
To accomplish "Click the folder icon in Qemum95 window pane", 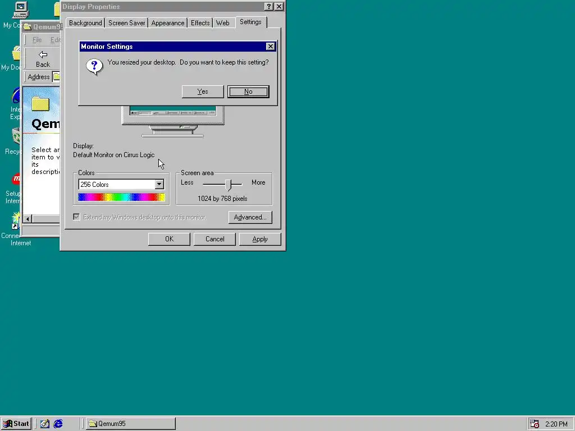I will (x=40, y=103).
